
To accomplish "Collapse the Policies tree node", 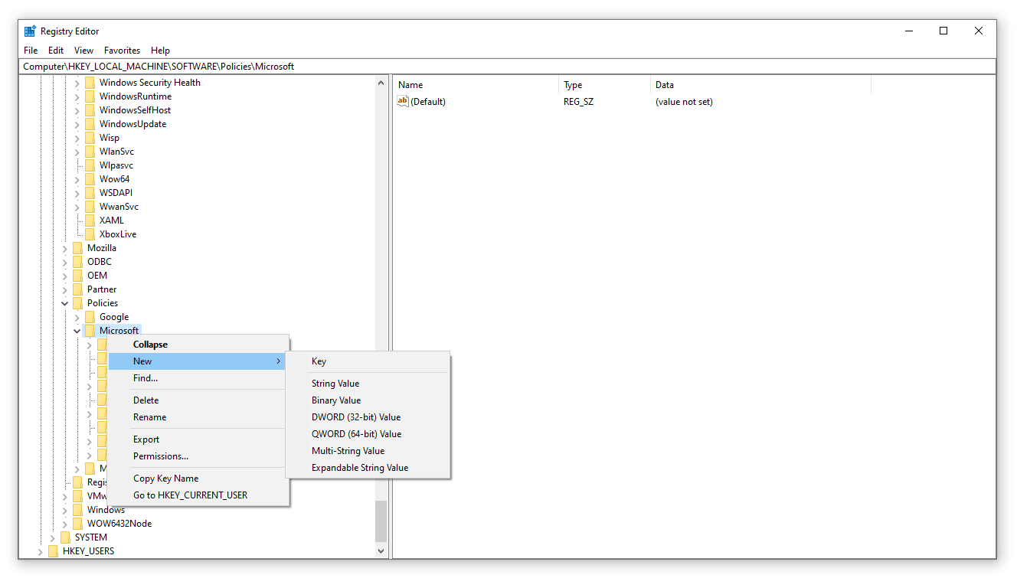I will point(64,303).
